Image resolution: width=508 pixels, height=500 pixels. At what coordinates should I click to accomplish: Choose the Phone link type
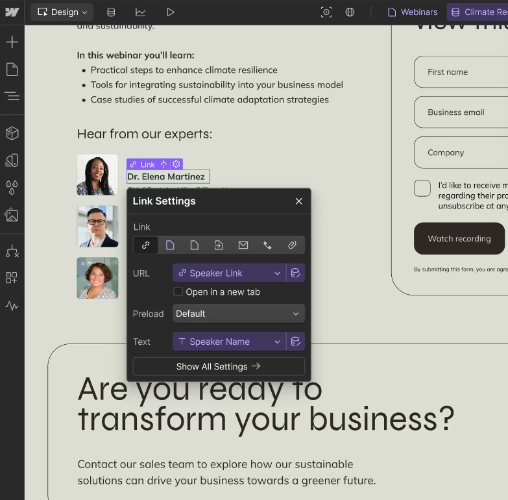pyautogui.click(x=267, y=245)
